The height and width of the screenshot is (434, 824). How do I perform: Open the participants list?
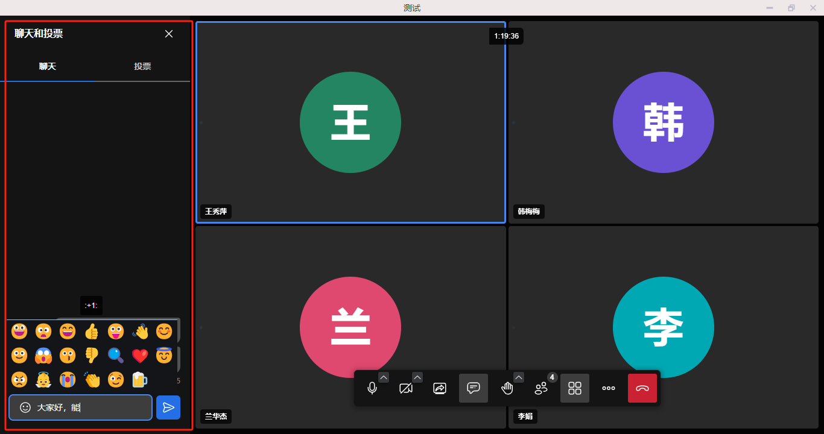coord(541,388)
